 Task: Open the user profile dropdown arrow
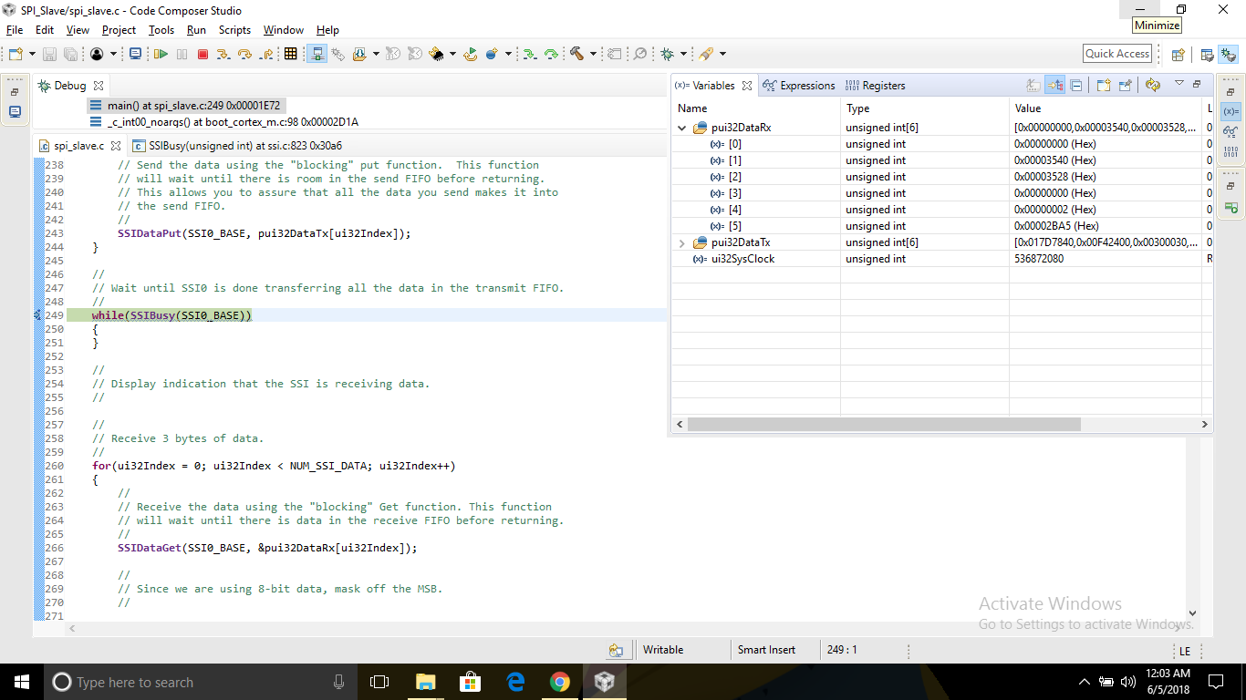pos(113,54)
